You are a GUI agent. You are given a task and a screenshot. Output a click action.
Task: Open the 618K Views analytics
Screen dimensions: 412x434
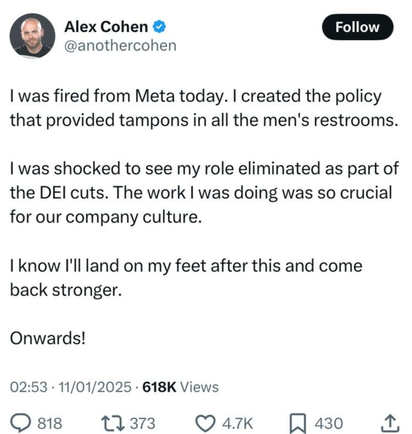pyautogui.click(x=180, y=387)
